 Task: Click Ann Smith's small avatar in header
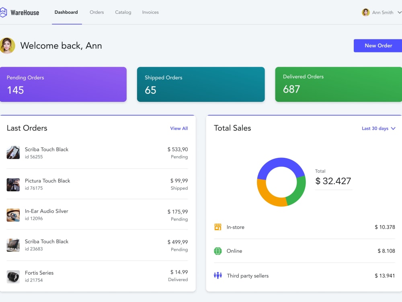point(365,12)
